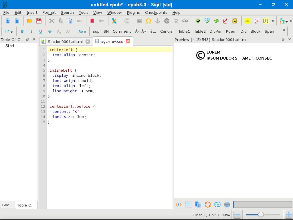
Task: Click the Insert Link chain icon
Action: [185, 21]
